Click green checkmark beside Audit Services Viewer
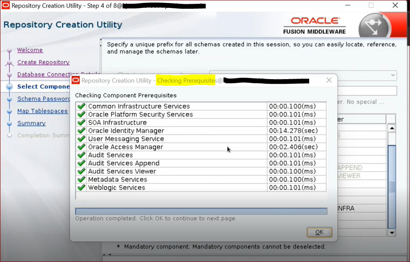The width and height of the screenshot is (410, 262). [x=81, y=171]
